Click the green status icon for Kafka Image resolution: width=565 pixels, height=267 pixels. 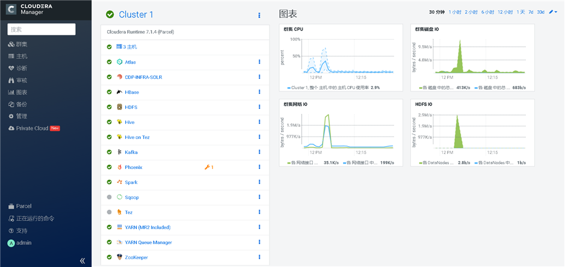coord(109,152)
